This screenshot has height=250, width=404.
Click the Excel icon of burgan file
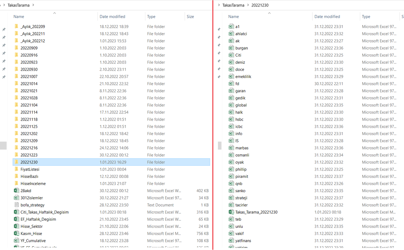tap(231, 48)
